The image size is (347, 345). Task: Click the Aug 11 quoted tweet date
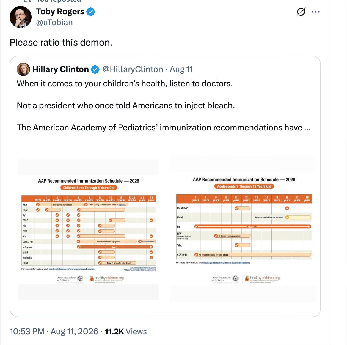181,69
